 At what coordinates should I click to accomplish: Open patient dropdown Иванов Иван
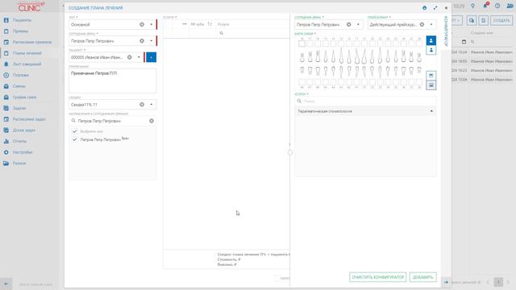click(139, 57)
